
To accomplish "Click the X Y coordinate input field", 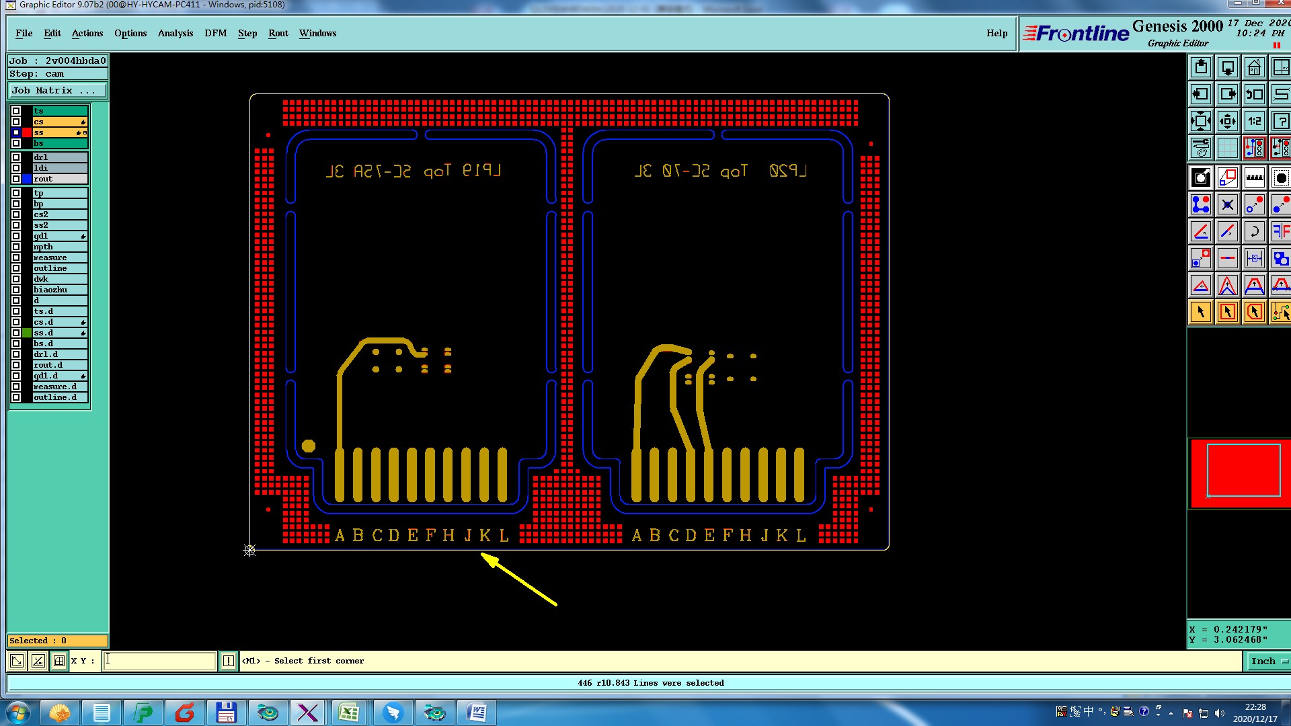I will [x=159, y=661].
